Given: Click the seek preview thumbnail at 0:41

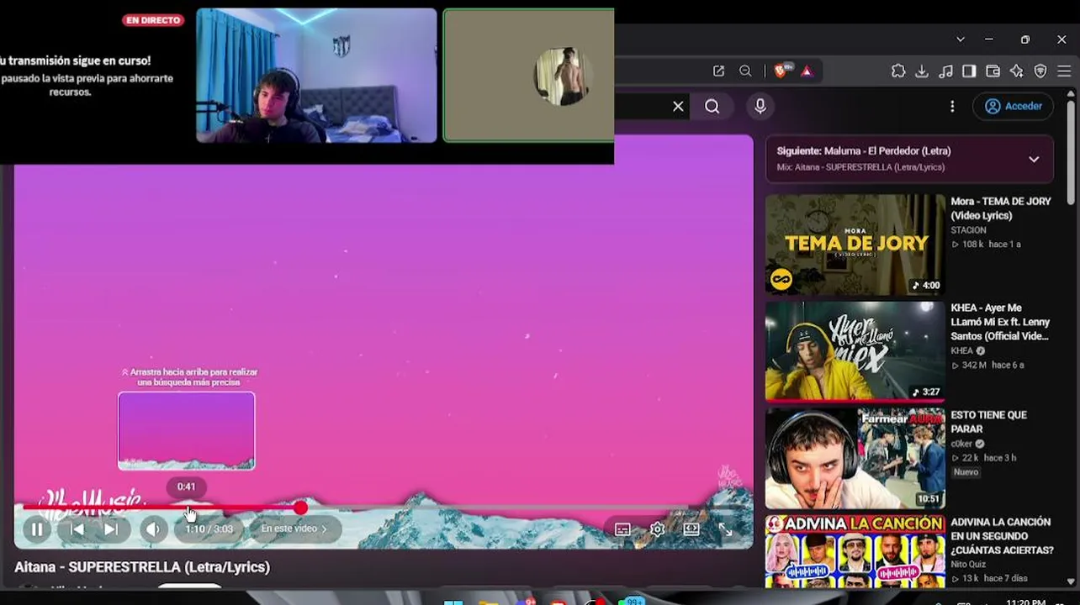Looking at the screenshot, I should 187,431.
